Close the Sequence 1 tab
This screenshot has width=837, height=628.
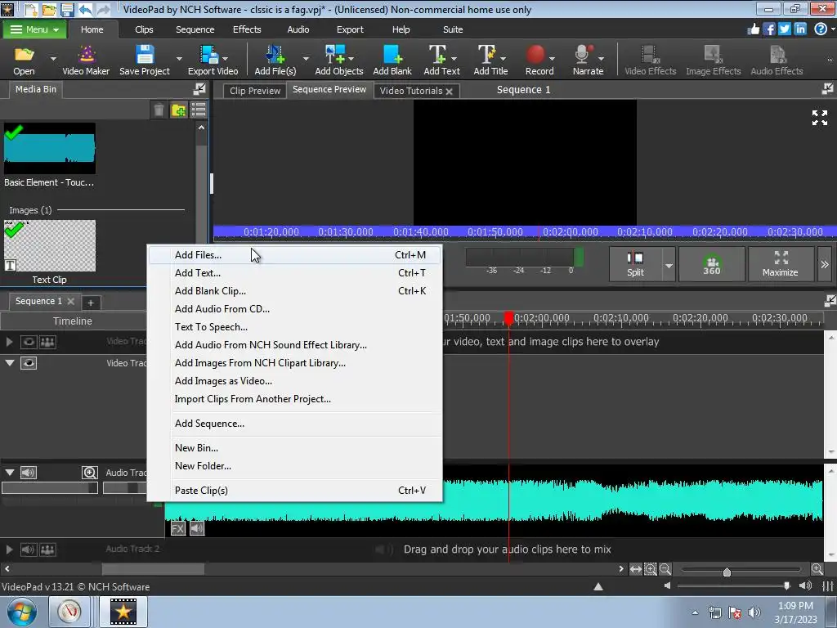coord(70,301)
